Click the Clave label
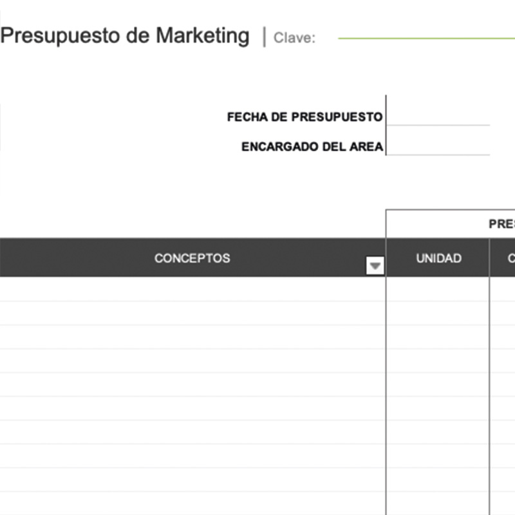The height and width of the screenshot is (515, 515). tap(294, 37)
